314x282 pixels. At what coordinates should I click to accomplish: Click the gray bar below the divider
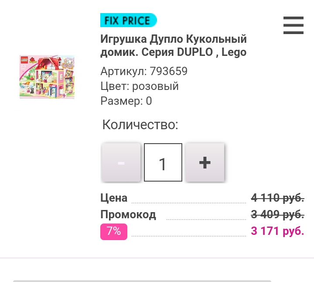(x=142, y=281)
